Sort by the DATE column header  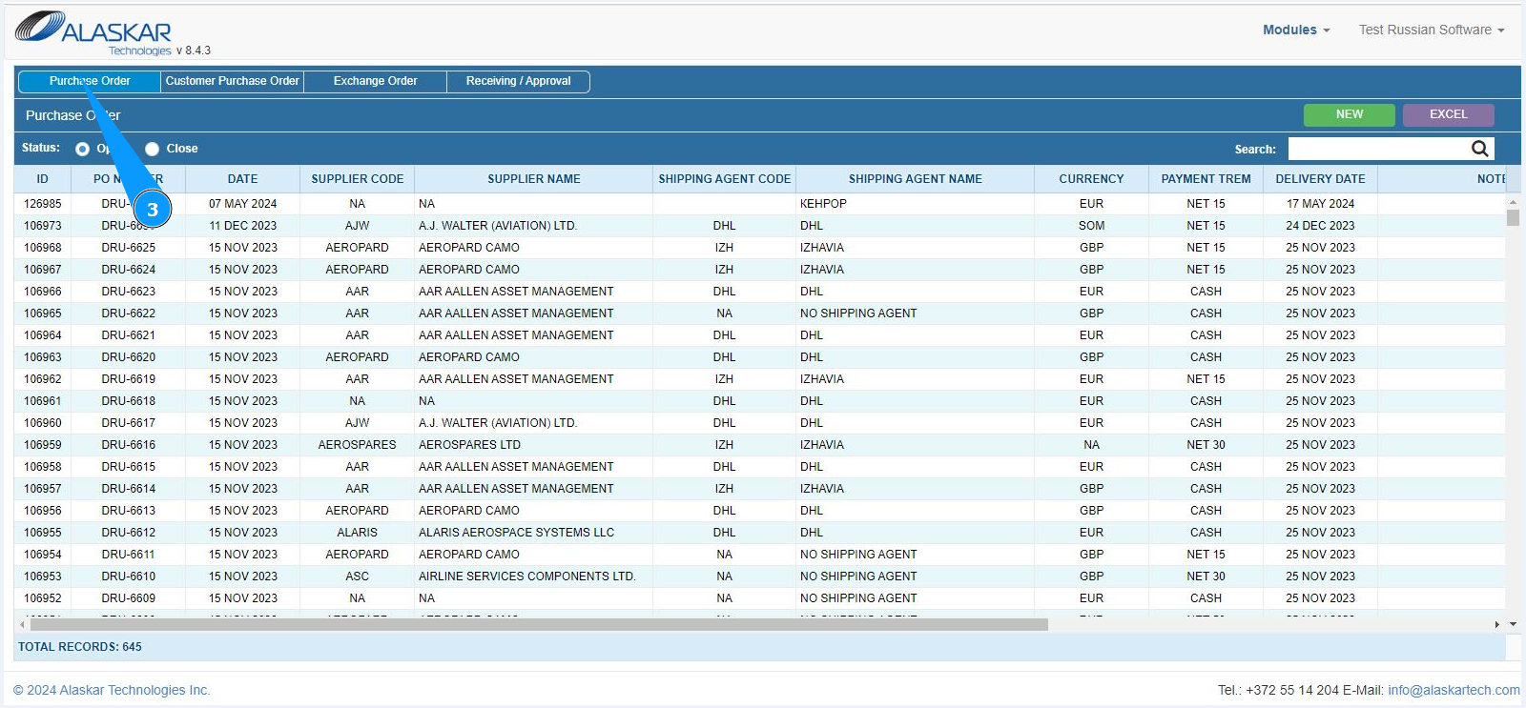pos(242,179)
